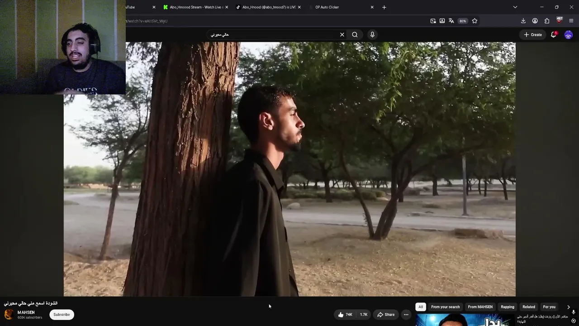Like the video with 74K likes
This screenshot has width=579, height=326.
(x=345, y=315)
